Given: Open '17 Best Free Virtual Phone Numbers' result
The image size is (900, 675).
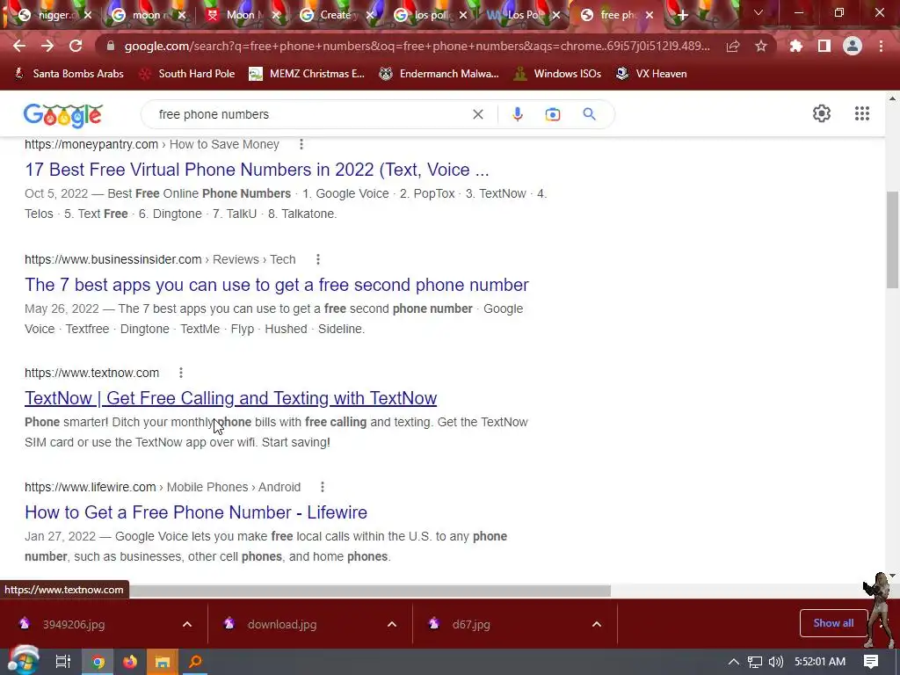Looking at the screenshot, I should 257,170.
